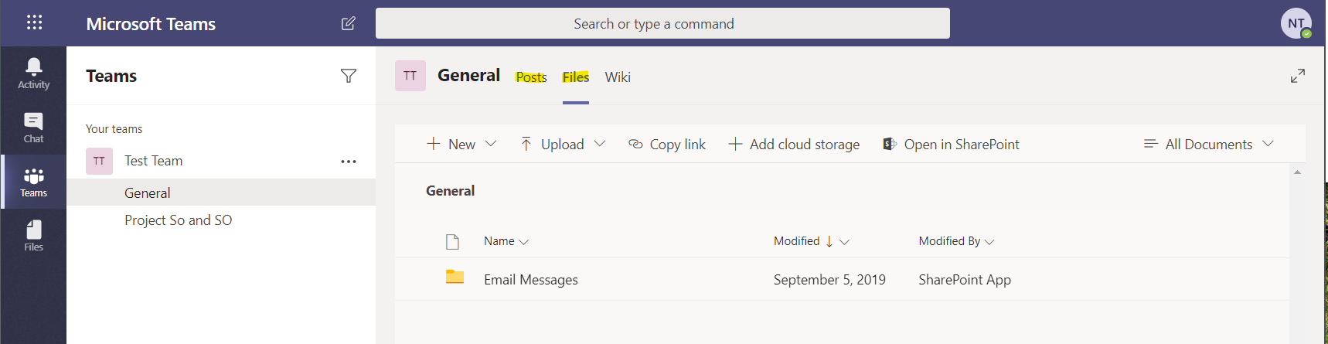Image resolution: width=1328 pixels, height=344 pixels.
Task: Open more options for Test Team
Action: point(349,162)
